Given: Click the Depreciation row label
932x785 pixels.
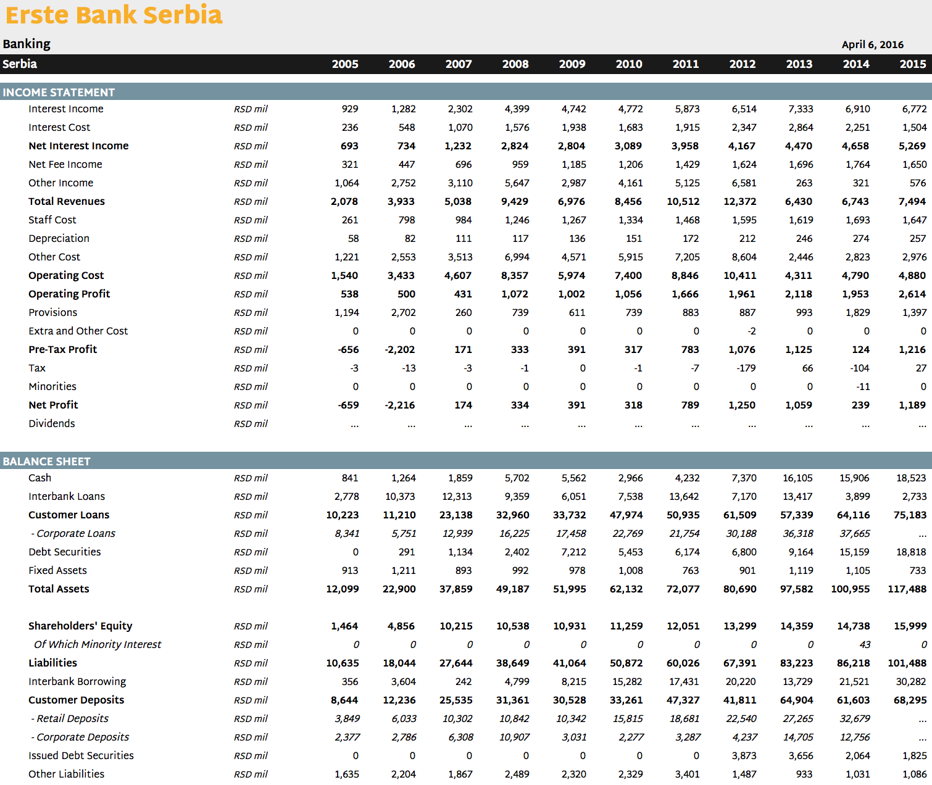Looking at the screenshot, I should point(59,239).
